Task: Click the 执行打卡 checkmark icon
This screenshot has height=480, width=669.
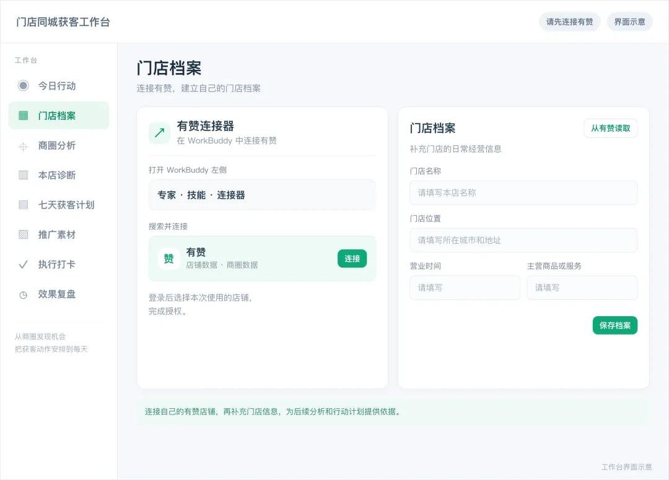Action: pos(24,265)
